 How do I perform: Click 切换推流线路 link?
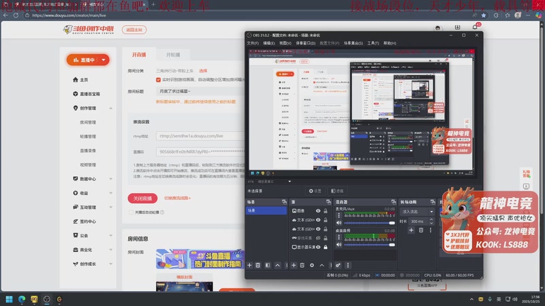pyautogui.click(x=177, y=198)
